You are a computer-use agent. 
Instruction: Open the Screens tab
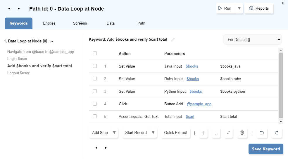click(x=80, y=23)
